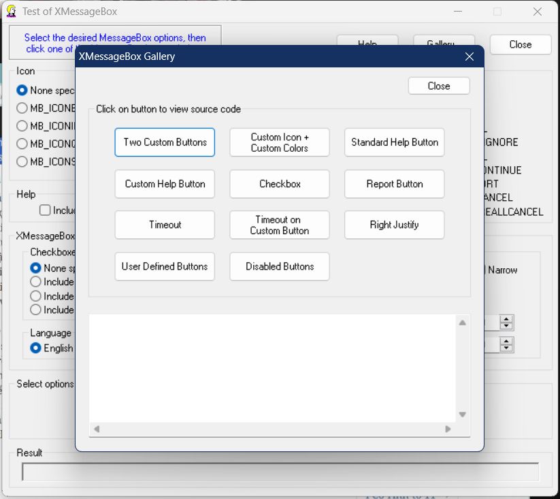Click the Timeout gallery button
The height and width of the screenshot is (499, 560).
click(165, 225)
